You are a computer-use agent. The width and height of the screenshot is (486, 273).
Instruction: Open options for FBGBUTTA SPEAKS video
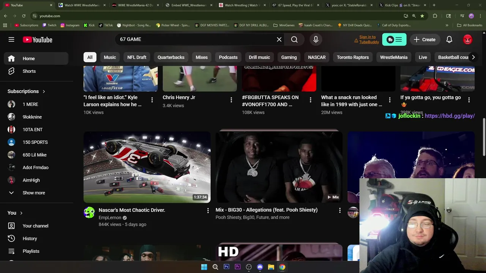[310, 100]
